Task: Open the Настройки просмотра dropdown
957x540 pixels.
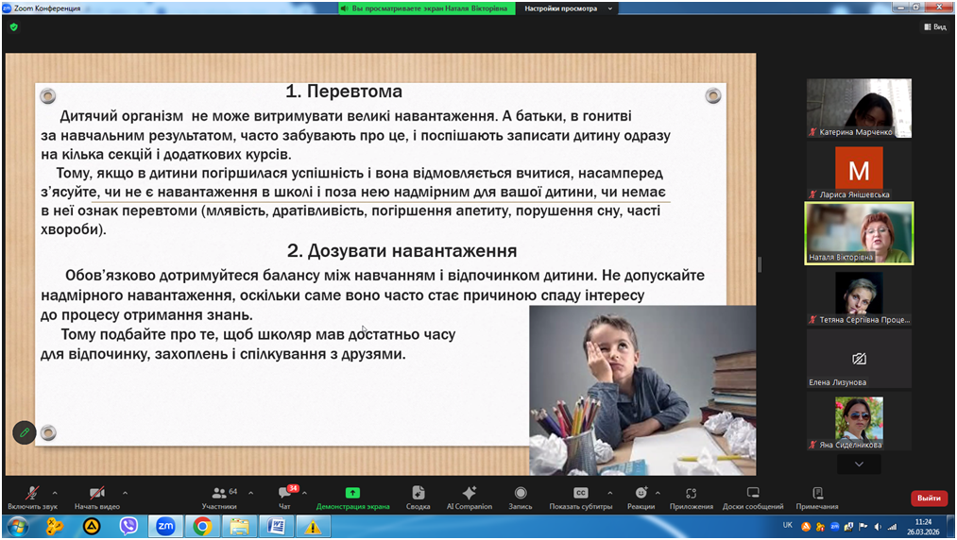Action: click(568, 8)
